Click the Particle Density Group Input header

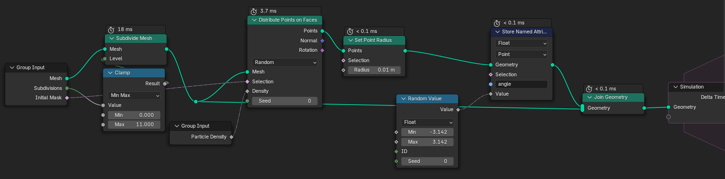[201, 126]
